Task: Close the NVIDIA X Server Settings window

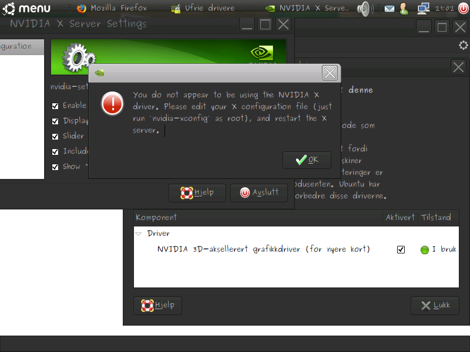Action: pos(284,25)
